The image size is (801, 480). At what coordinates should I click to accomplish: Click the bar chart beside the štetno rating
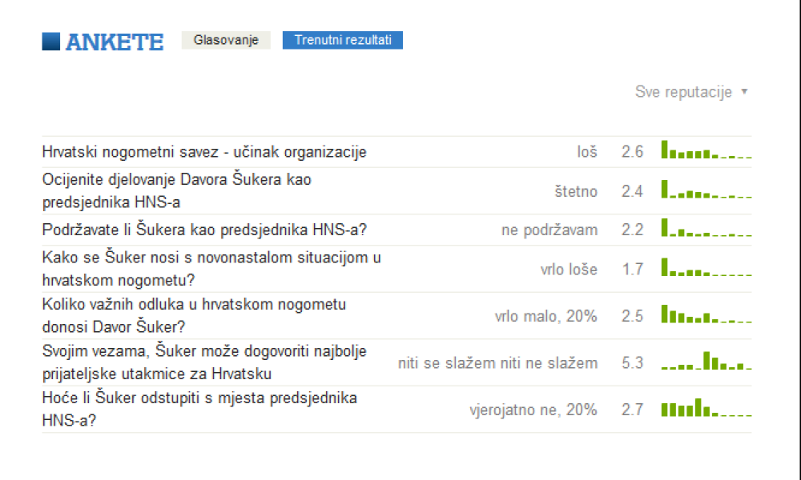coord(706,189)
